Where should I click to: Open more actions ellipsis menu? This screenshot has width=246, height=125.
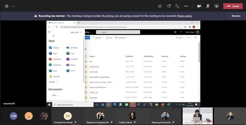pos(186,6)
